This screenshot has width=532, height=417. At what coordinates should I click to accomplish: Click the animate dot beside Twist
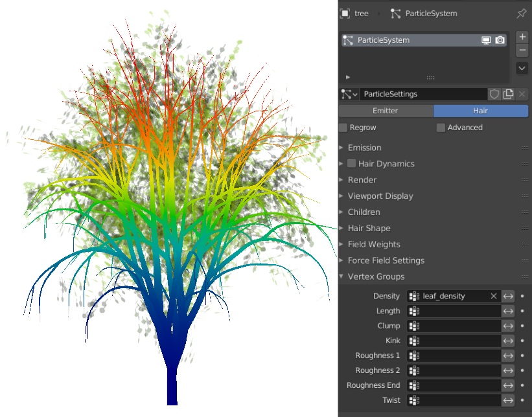522,400
